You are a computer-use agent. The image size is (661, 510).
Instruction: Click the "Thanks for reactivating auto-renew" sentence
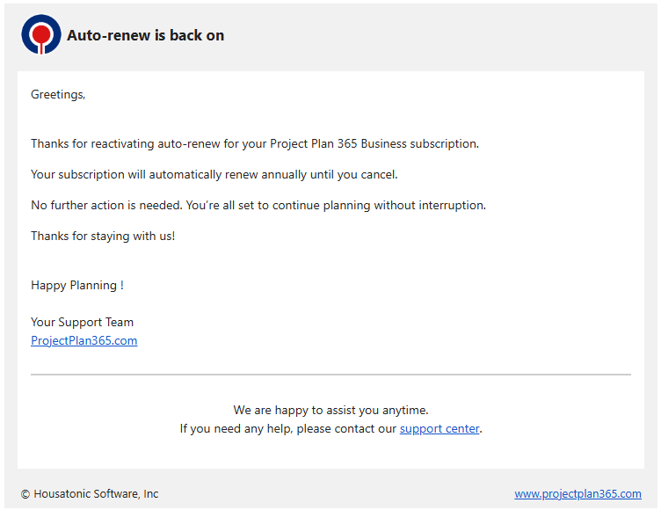[x=255, y=144]
